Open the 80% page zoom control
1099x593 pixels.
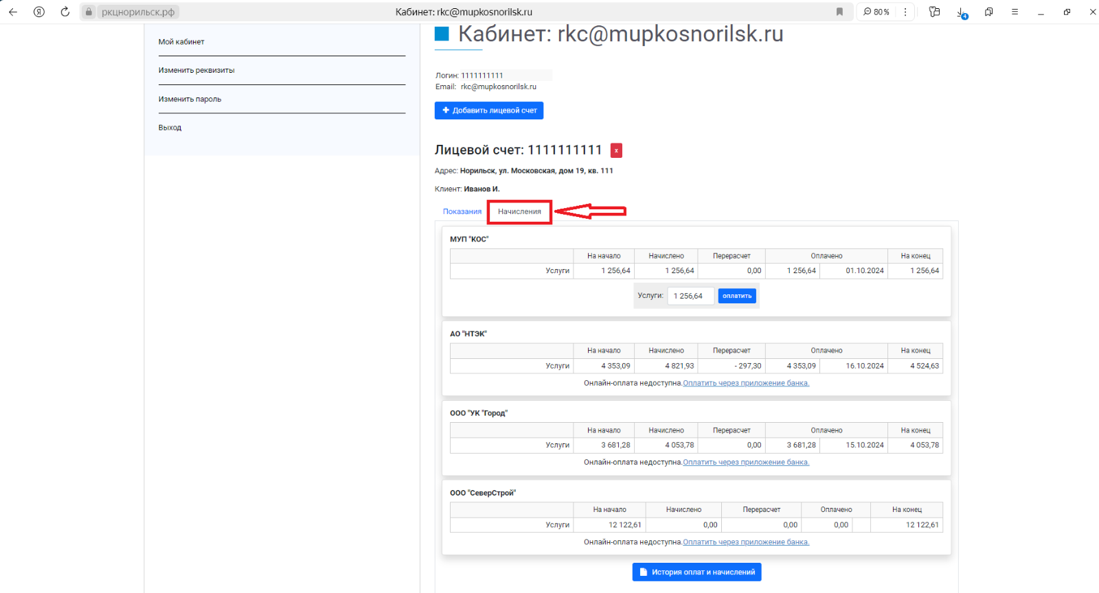[x=876, y=12]
